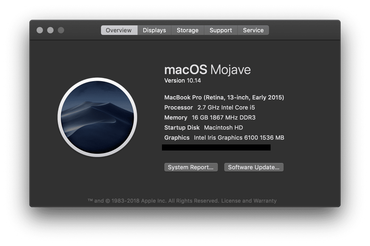Click the blacked-out serial number bar
Screen dimensions: 370x246
pos(216,147)
